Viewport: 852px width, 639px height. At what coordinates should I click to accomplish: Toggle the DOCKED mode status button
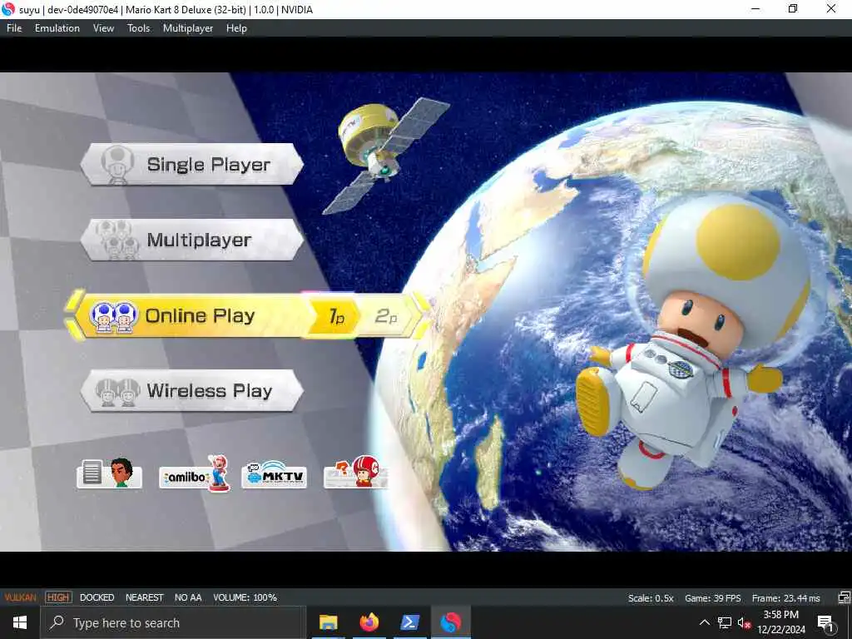coord(97,597)
